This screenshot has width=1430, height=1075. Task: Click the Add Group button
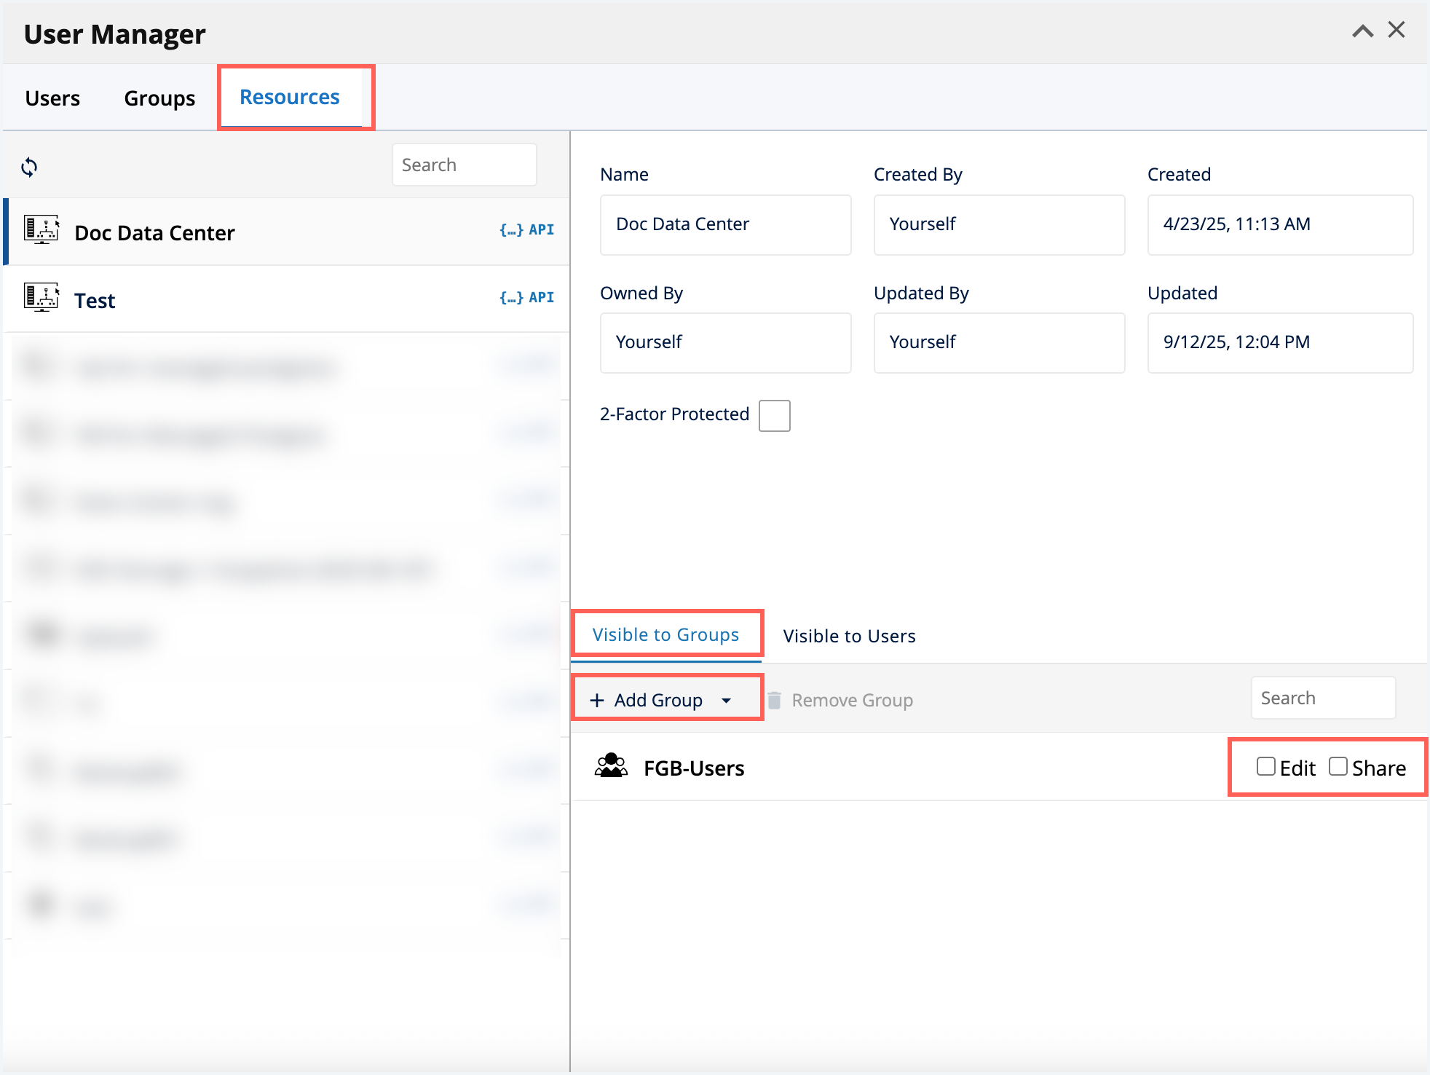pos(655,699)
